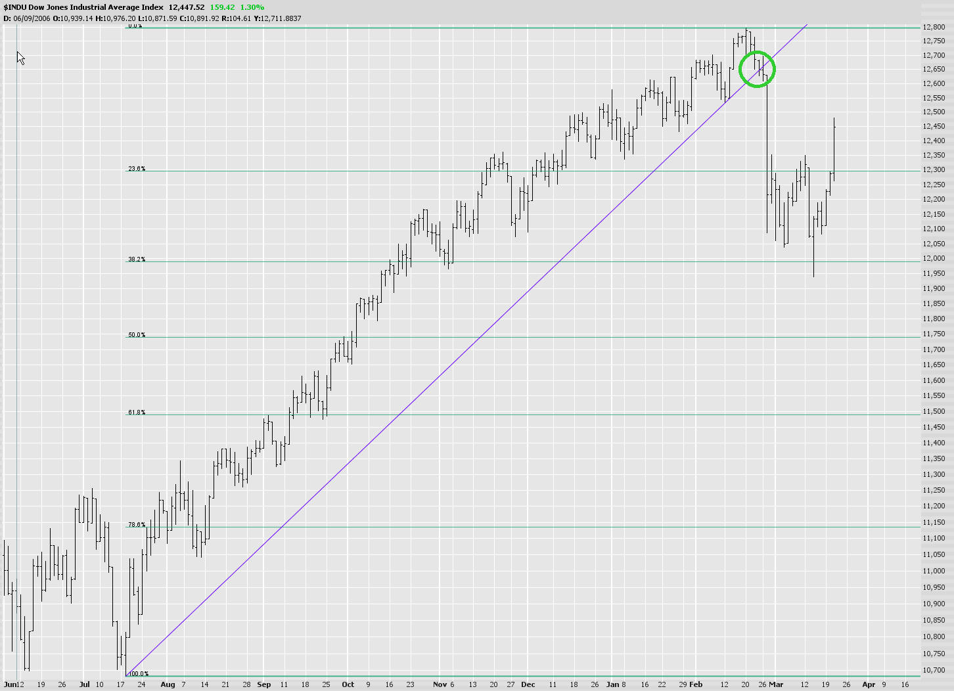954x691 pixels.
Task: Click the date readout D: 06/09/2006
Action: point(26,18)
